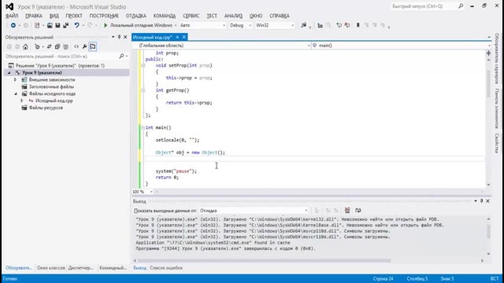Click the Solution Explorer search magnifier icon
The width and height of the screenshot is (504, 283).
click(121, 57)
